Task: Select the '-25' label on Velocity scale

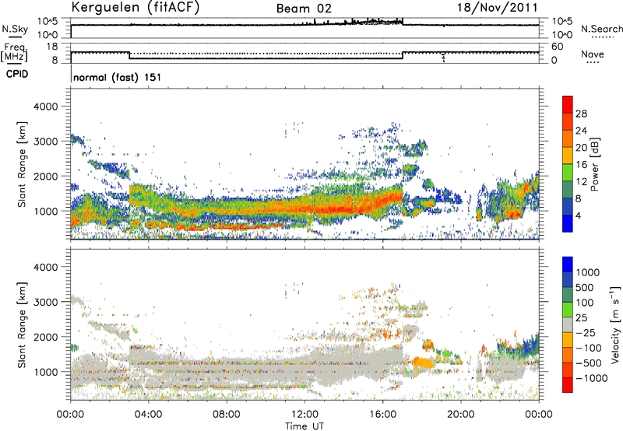Action: [586, 333]
